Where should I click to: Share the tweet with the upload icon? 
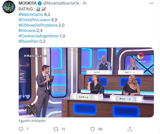tap(130, 129)
